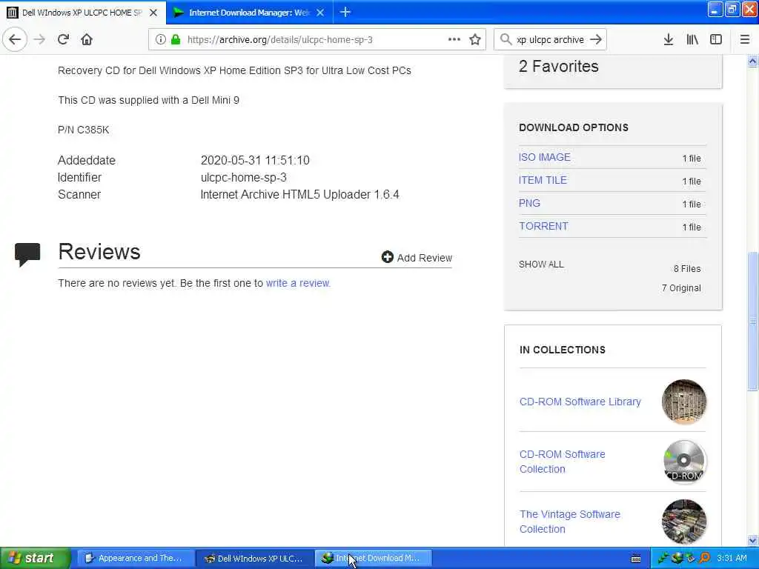Click the green secure connection padlock

click(x=176, y=40)
